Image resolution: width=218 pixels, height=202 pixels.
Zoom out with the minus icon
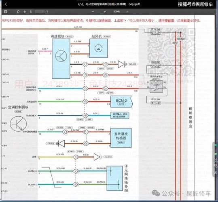pos(93,12)
